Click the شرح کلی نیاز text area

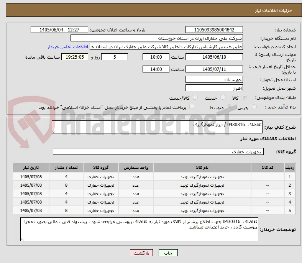click(157, 127)
